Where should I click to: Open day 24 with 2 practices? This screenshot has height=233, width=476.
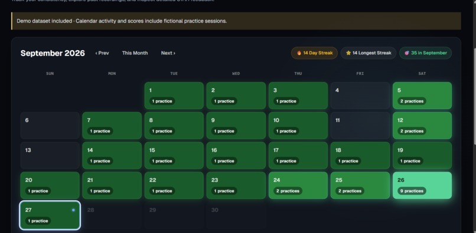pyautogui.click(x=298, y=185)
